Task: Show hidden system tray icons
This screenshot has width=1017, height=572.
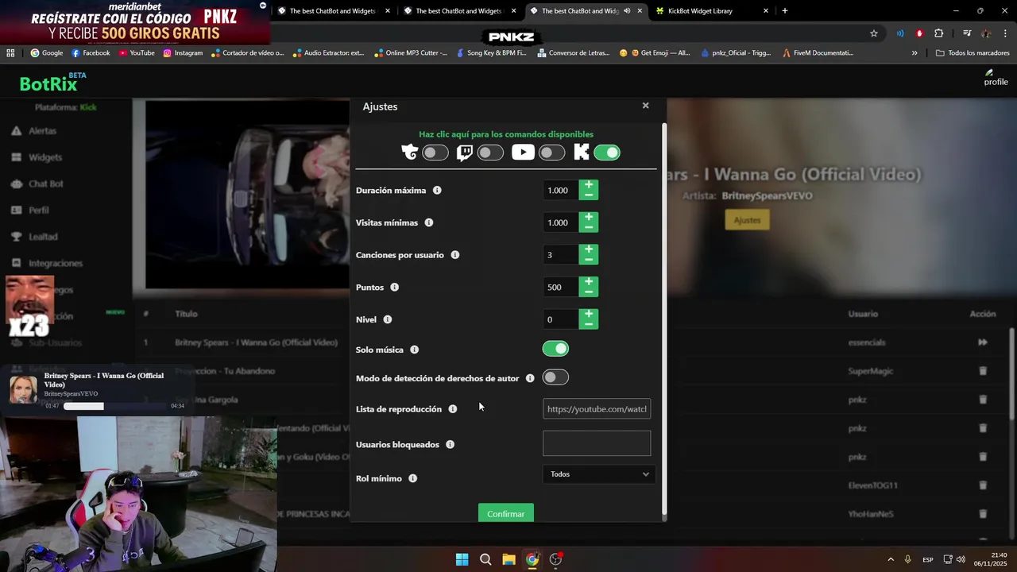Action: (x=891, y=559)
